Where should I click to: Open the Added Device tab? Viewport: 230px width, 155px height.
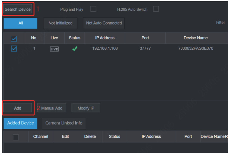21,123
